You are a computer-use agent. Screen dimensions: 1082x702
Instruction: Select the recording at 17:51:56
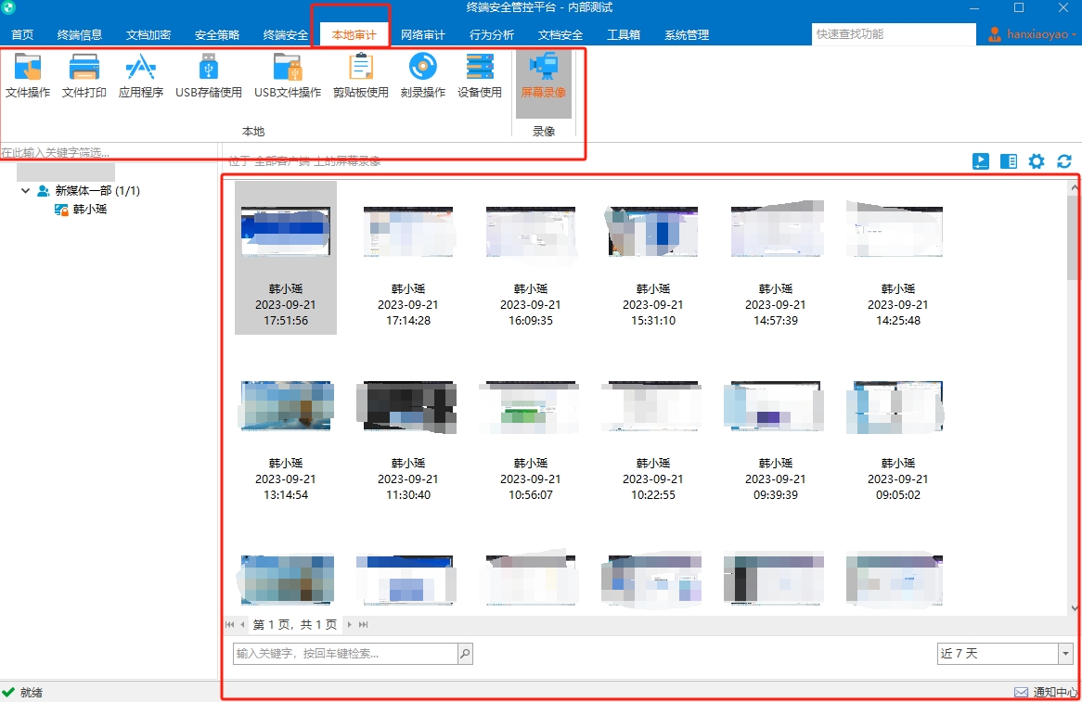(286, 258)
